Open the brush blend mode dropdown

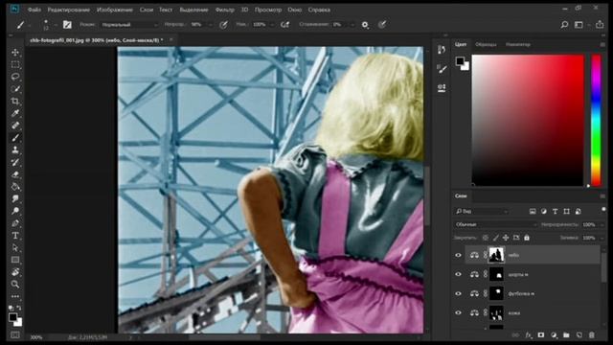(128, 25)
